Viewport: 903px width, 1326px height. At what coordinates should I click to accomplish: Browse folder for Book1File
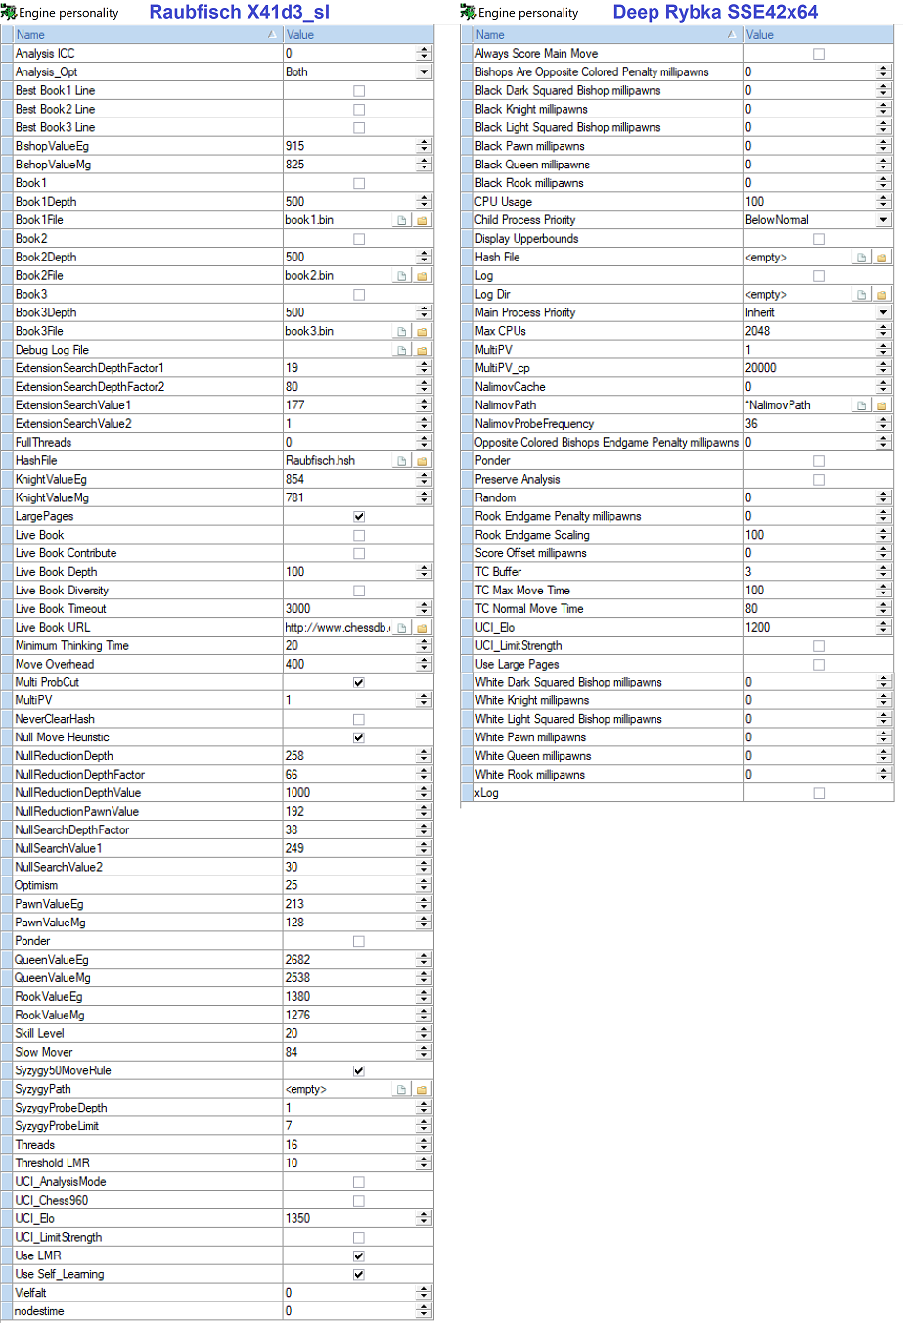pos(422,220)
